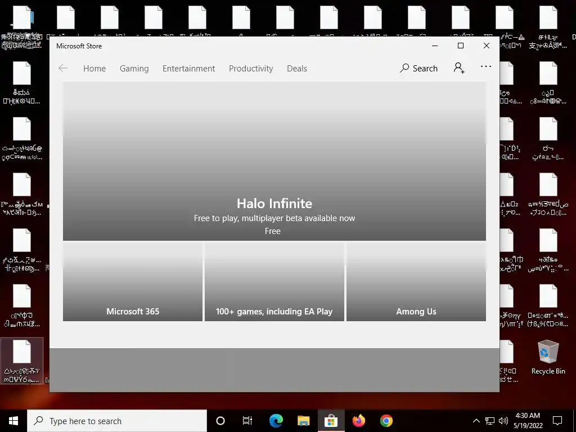Select the Microsoft Store taskbar icon

[x=331, y=421]
